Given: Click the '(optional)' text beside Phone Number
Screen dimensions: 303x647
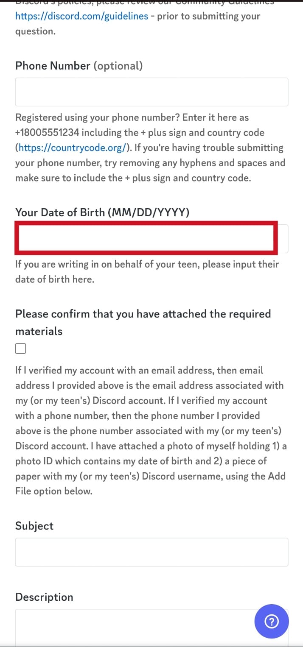Looking at the screenshot, I should [x=118, y=66].
